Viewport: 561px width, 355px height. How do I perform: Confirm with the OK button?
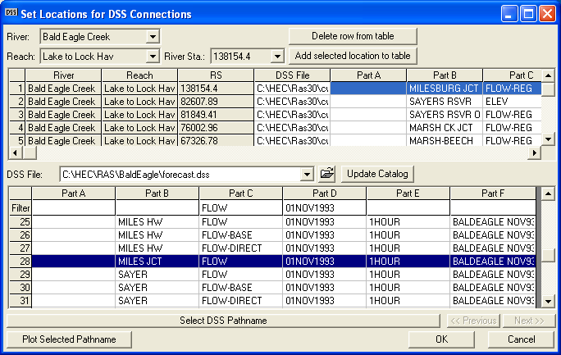441,339
